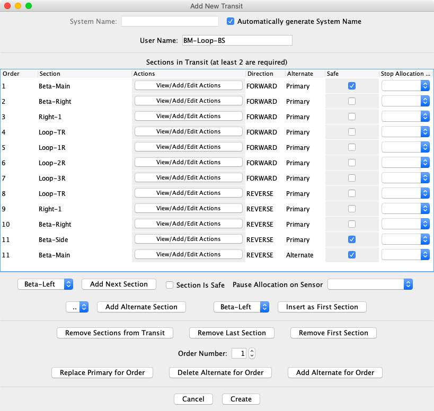Click the Add Next Section button

click(119, 284)
